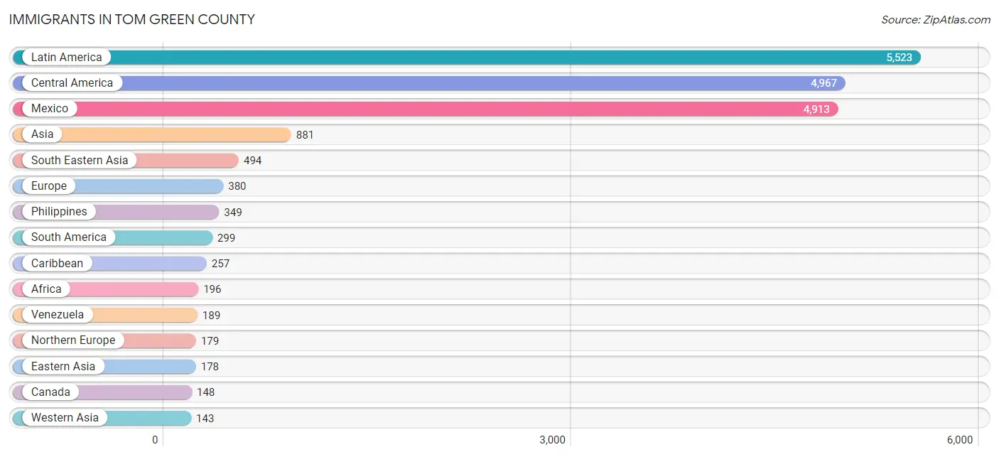
Task: Click the 257 value beside Caribbean
Action: click(220, 264)
